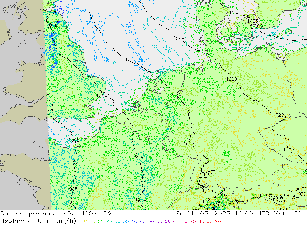Screen dimensions: 307x225
Task: Select the red "80" isotach legend value
Action: [x=201, y=221]
